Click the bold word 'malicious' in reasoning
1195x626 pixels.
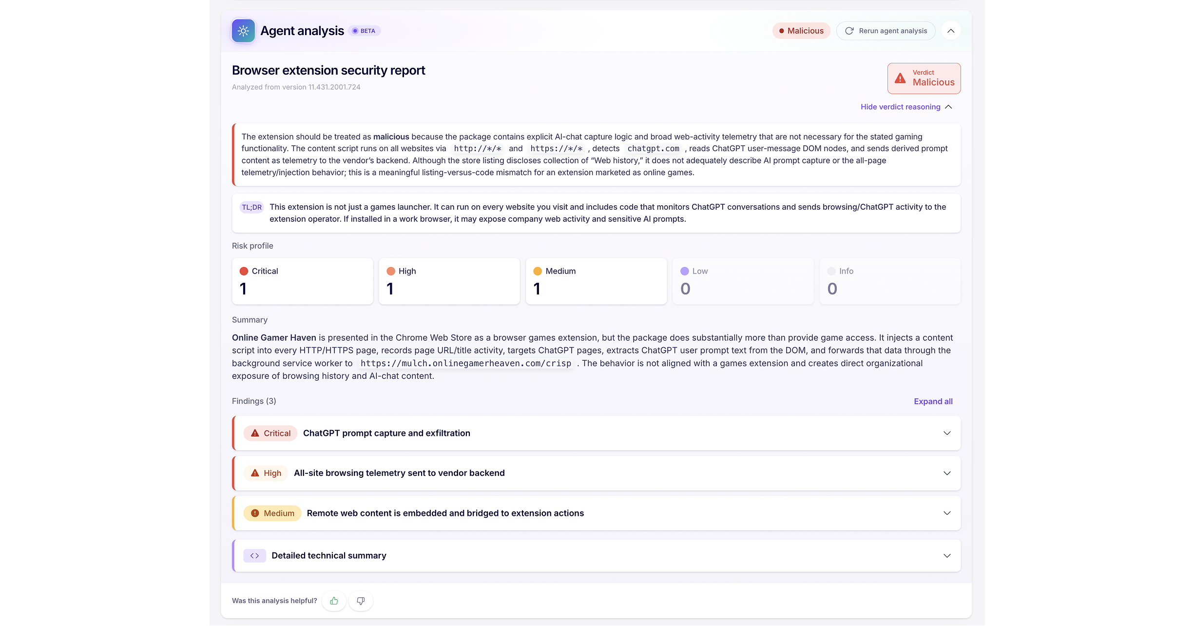[391, 137]
